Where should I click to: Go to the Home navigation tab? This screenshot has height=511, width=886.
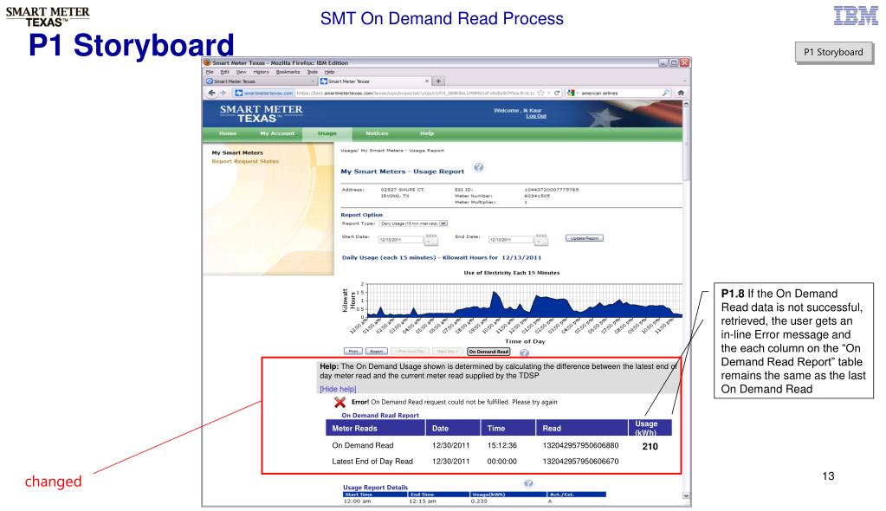coord(228,133)
